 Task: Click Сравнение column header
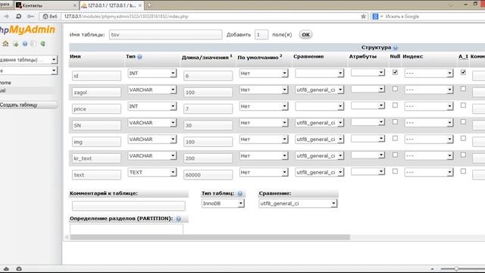point(308,57)
